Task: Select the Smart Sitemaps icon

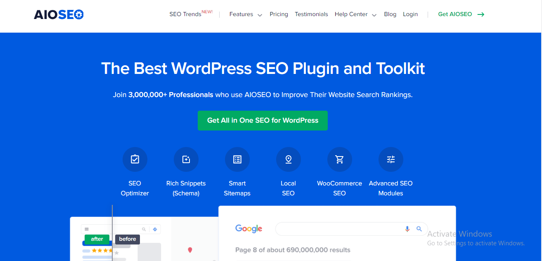Action: point(237,159)
